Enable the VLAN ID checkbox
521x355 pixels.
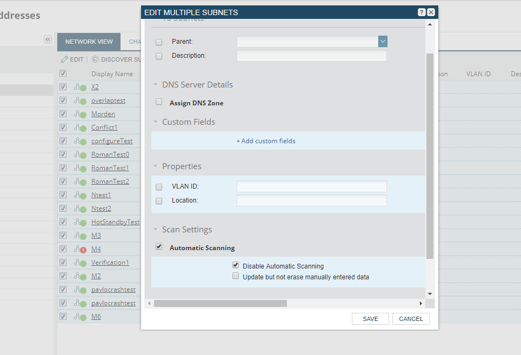(x=159, y=187)
